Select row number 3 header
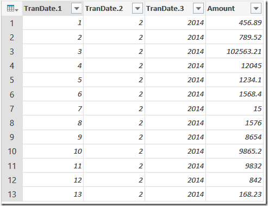268x206 pixels. click(x=12, y=51)
